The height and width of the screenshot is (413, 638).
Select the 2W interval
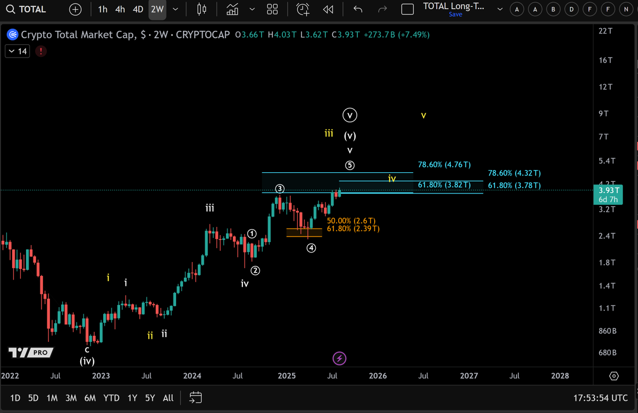point(157,9)
